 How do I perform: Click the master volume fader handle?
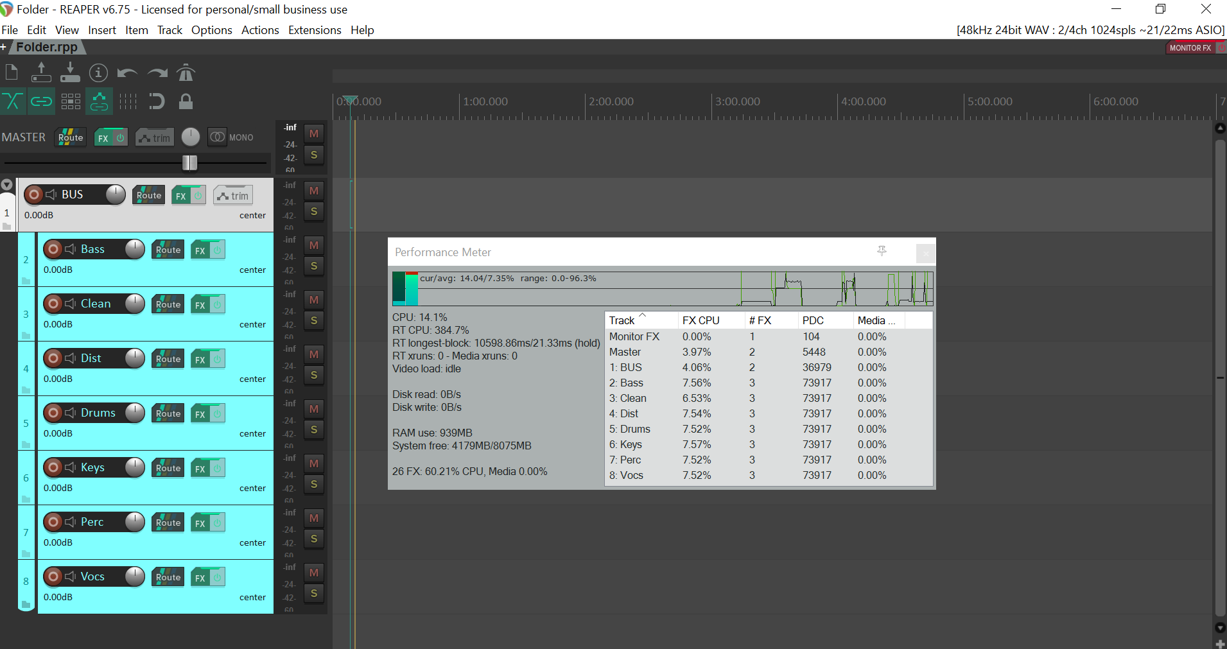click(x=189, y=163)
